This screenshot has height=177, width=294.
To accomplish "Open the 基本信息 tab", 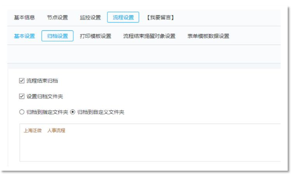I will 24,18.
